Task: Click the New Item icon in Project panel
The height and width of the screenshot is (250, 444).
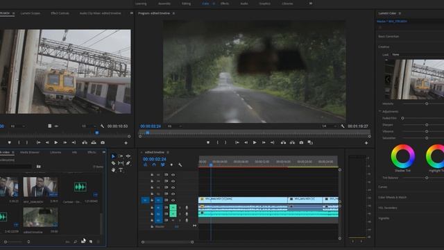Action: [91, 242]
